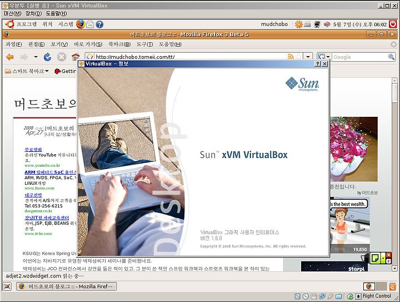Click the Firefox home button
The image size is (400, 302).
pos(75,56)
